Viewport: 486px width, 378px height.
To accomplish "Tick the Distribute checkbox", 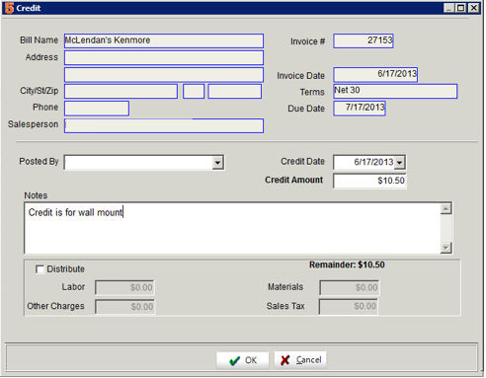I will 40,269.
